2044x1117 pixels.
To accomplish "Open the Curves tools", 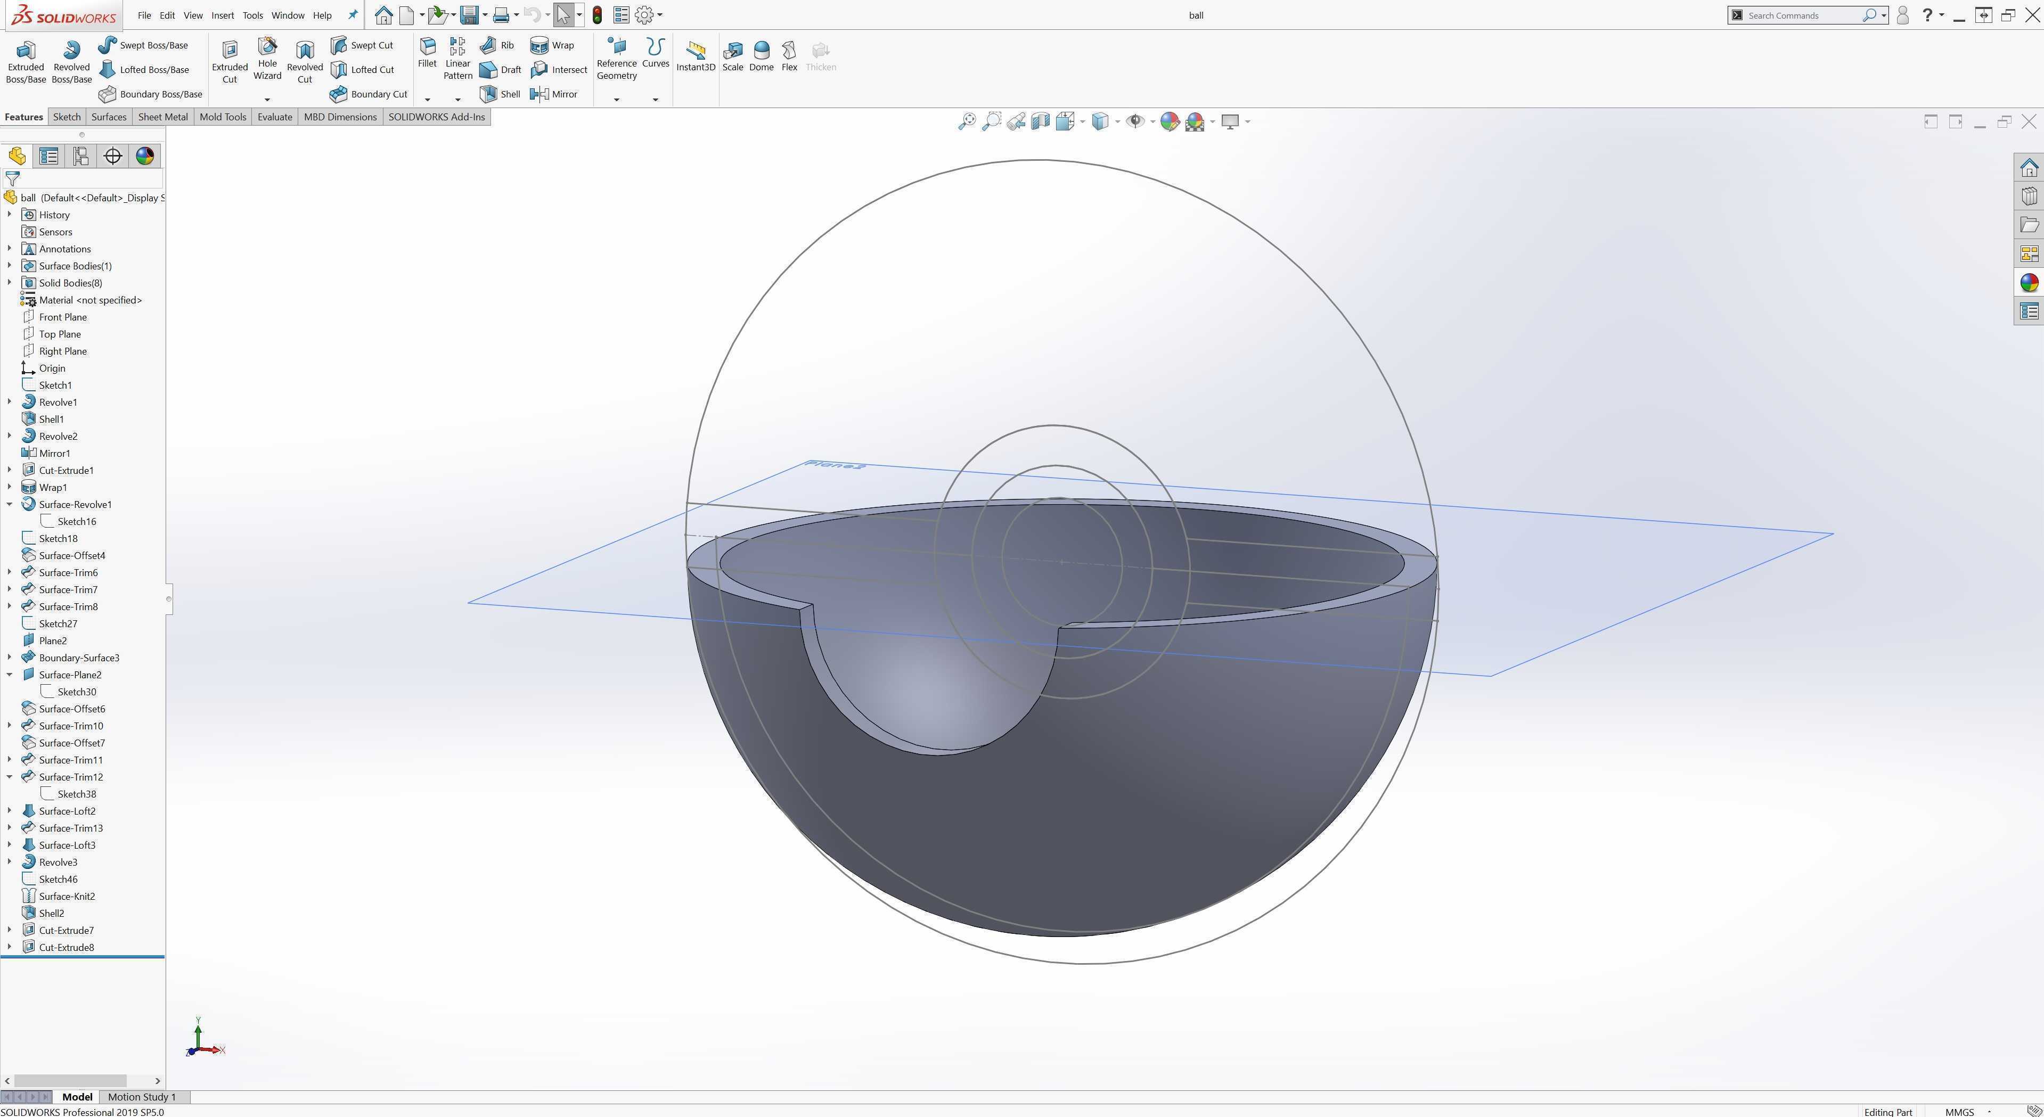I will pyautogui.click(x=656, y=53).
